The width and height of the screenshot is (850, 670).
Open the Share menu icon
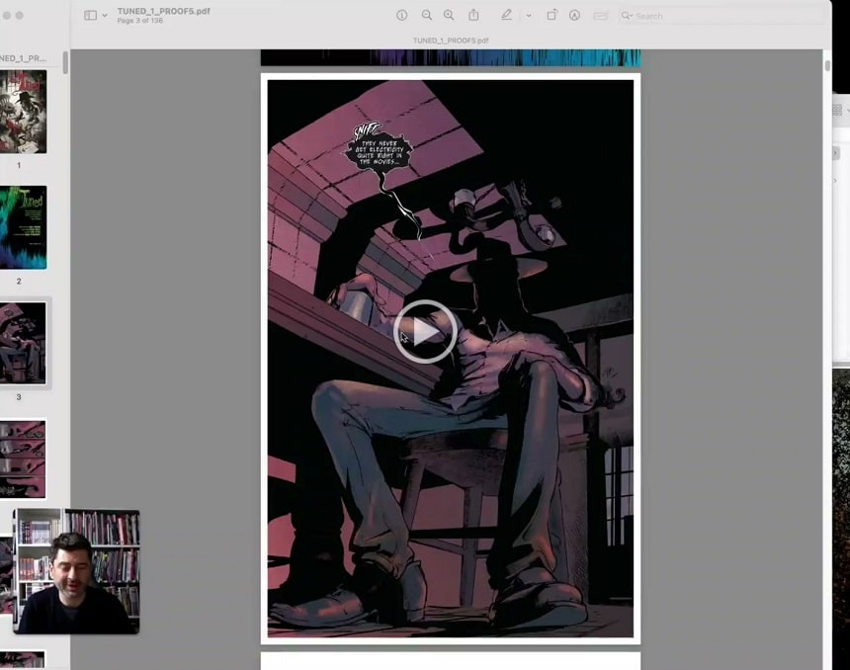(473, 15)
